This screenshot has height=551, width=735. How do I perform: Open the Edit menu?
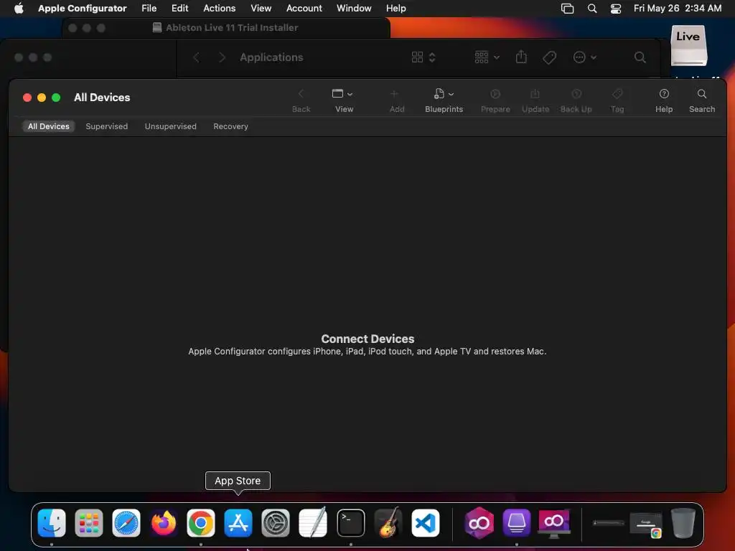179,8
